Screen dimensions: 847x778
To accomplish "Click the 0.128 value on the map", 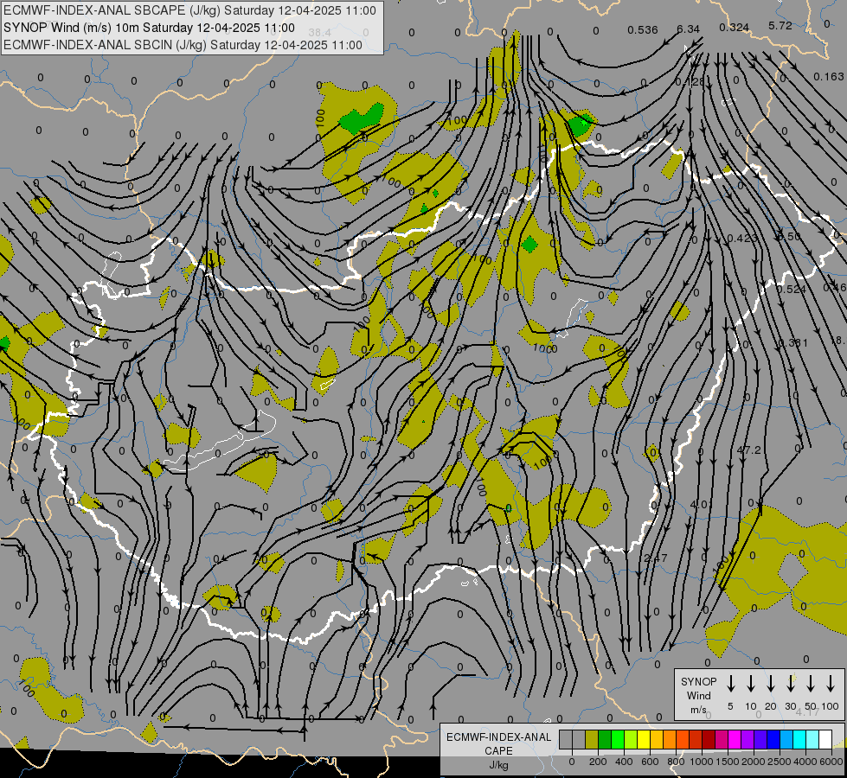I will pos(690,81).
